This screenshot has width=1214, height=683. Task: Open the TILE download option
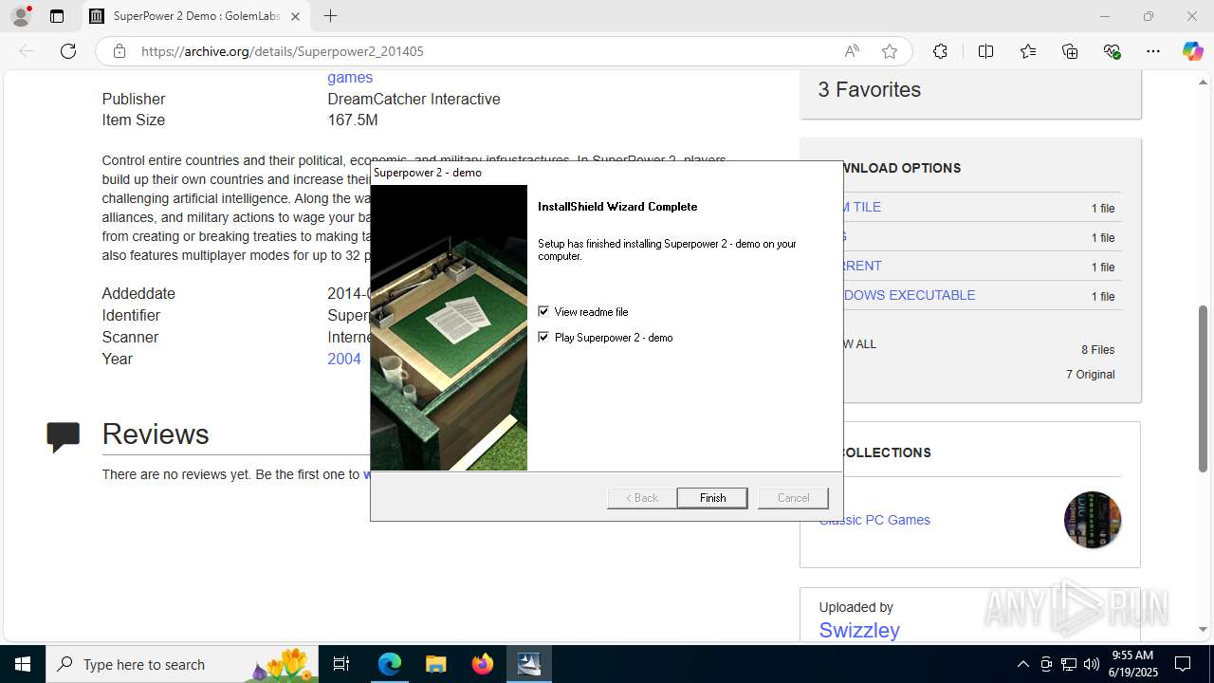861,207
